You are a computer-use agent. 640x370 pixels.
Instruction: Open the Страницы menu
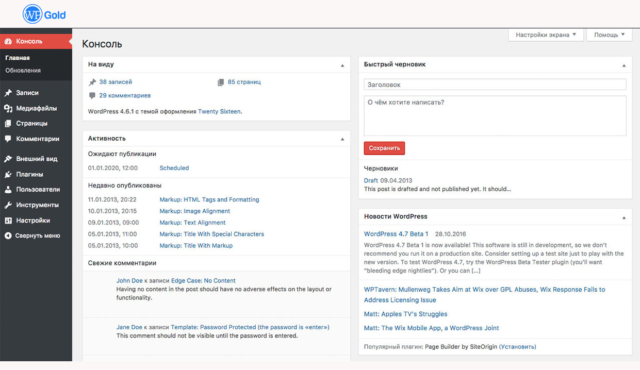coord(36,124)
